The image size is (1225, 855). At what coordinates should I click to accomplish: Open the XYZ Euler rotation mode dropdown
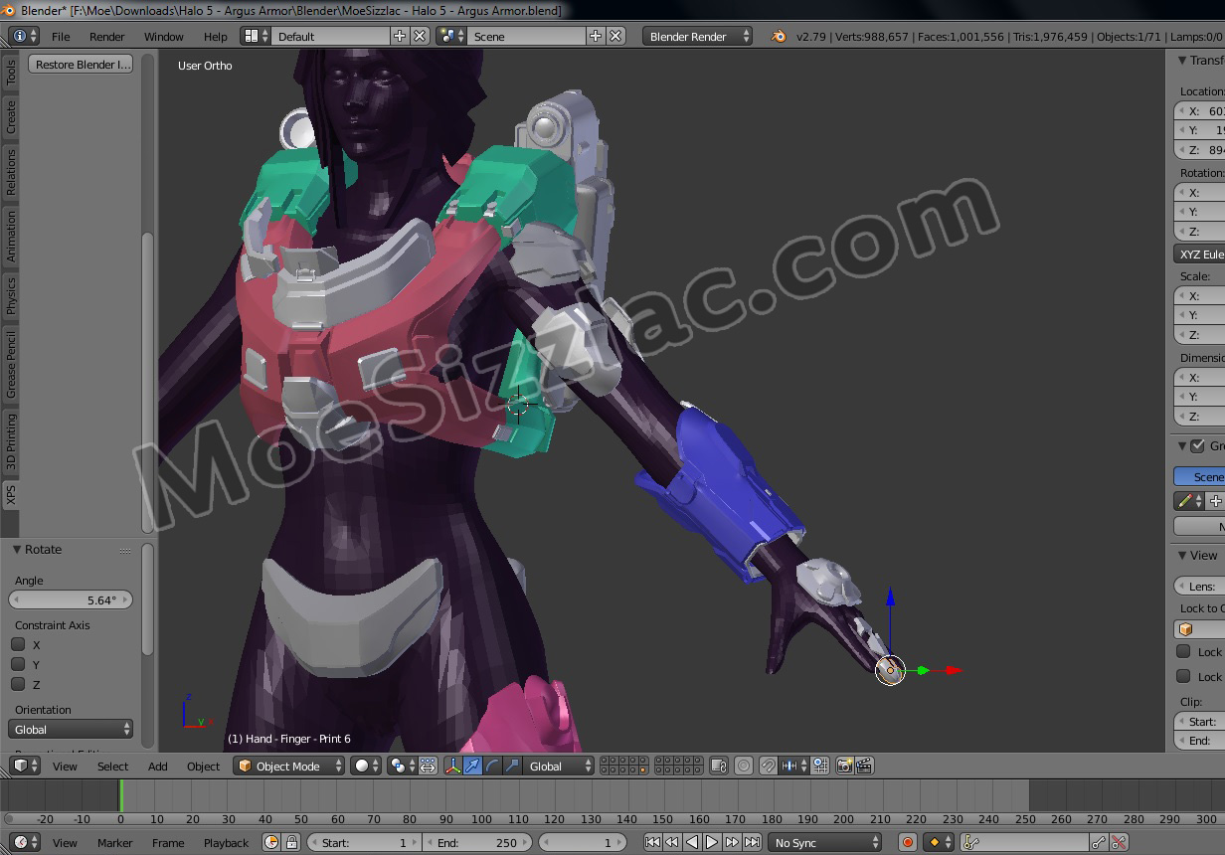click(1199, 254)
